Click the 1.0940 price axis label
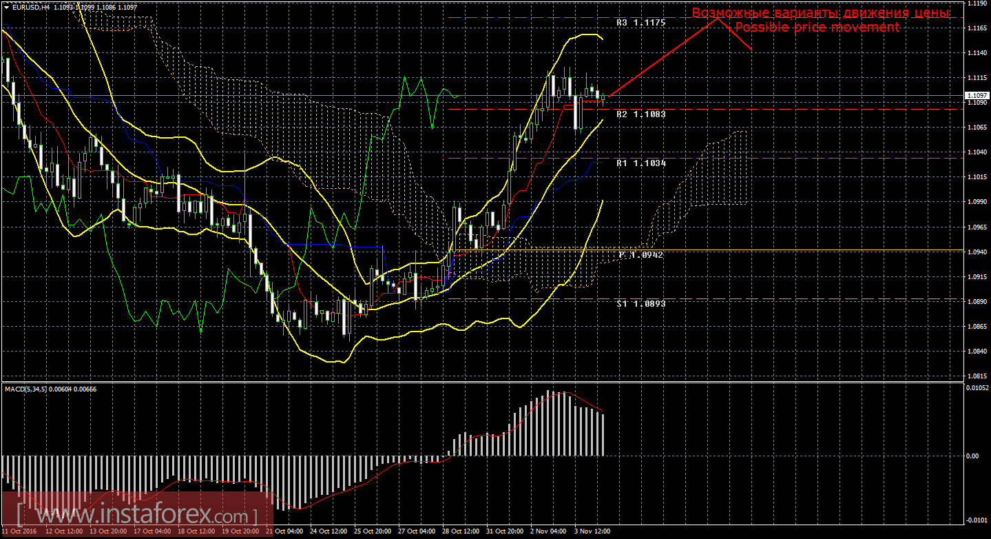This screenshot has width=991, height=539. click(977, 252)
